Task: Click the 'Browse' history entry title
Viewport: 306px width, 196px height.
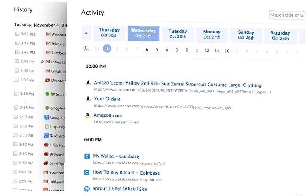Action: click(x=57, y=154)
